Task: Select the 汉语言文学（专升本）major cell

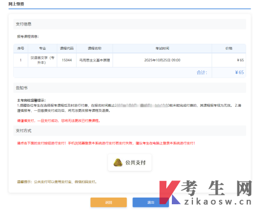Action: (43, 60)
